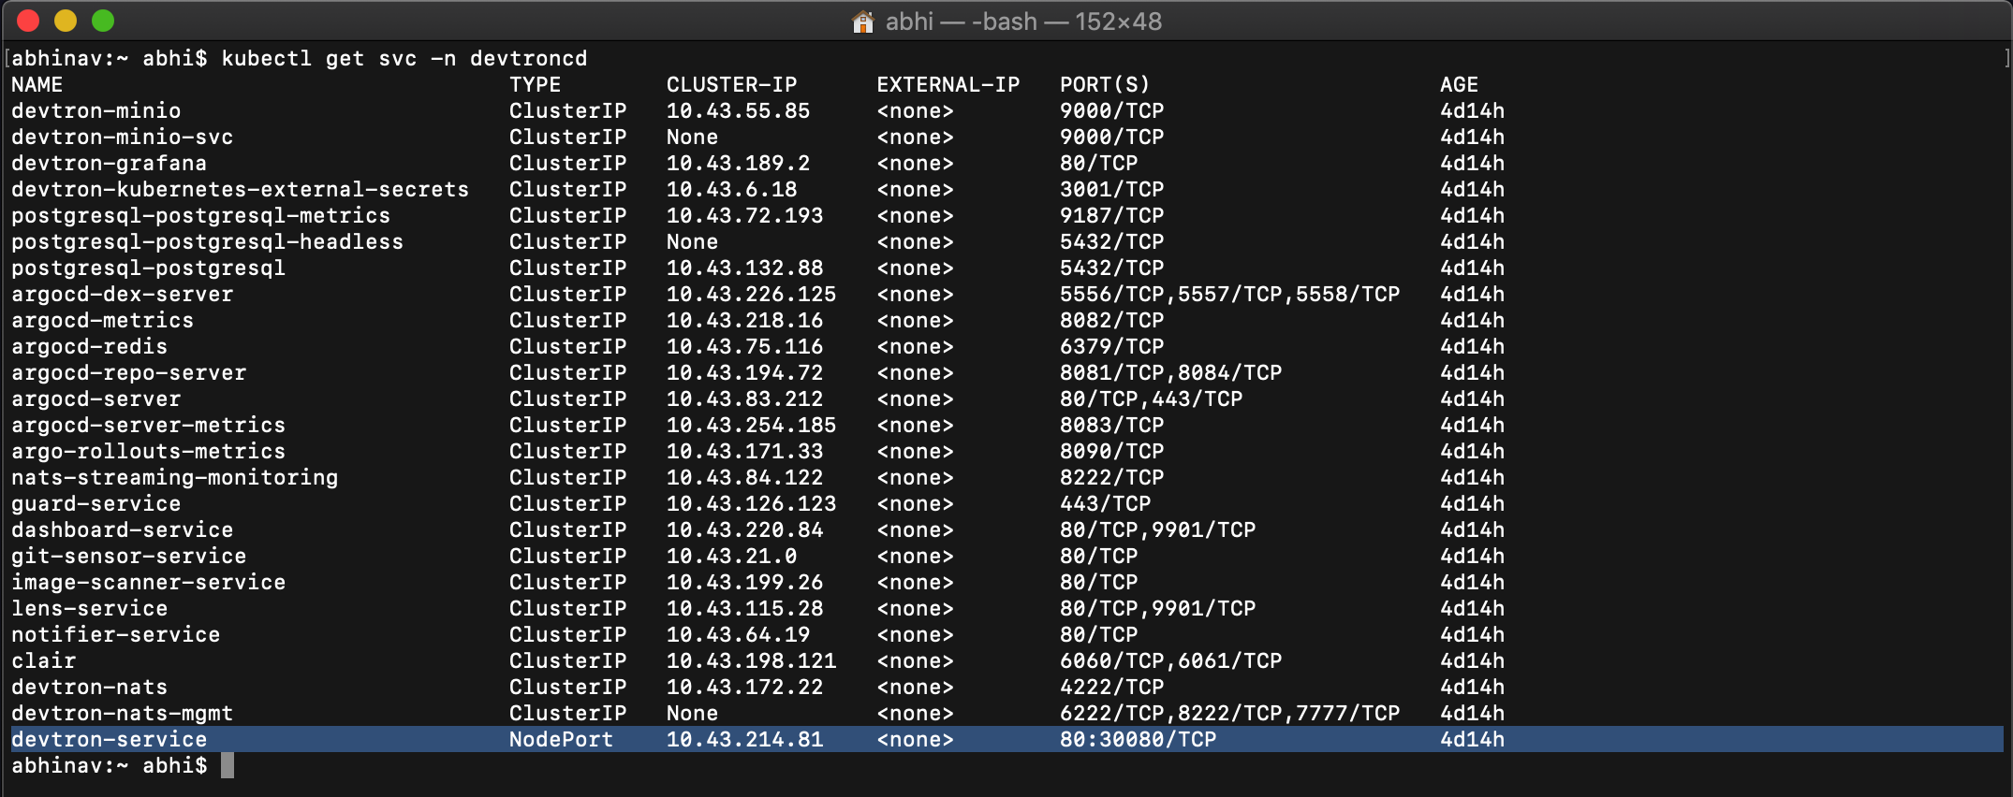Click the devtron-grafana service name
The width and height of the screenshot is (2013, 797).
coord(109,163)
